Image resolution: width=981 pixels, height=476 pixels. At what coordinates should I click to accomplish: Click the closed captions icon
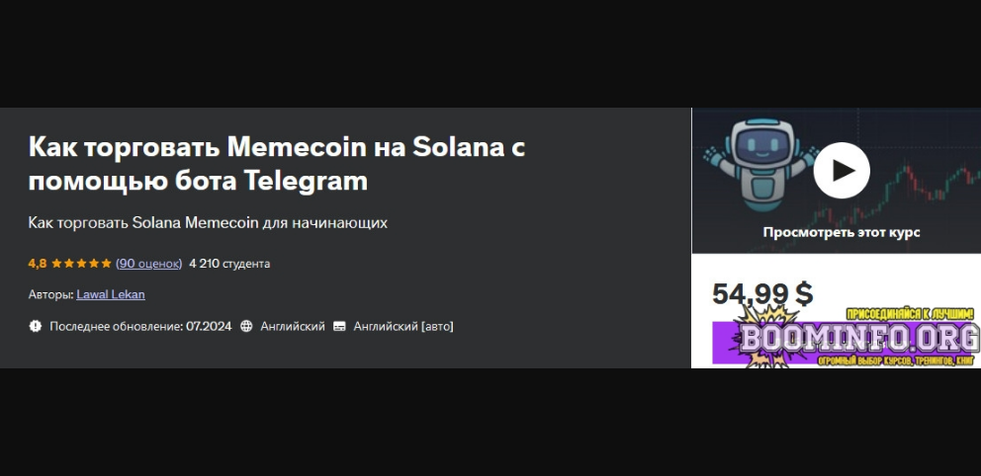click(x=339, y=326)
